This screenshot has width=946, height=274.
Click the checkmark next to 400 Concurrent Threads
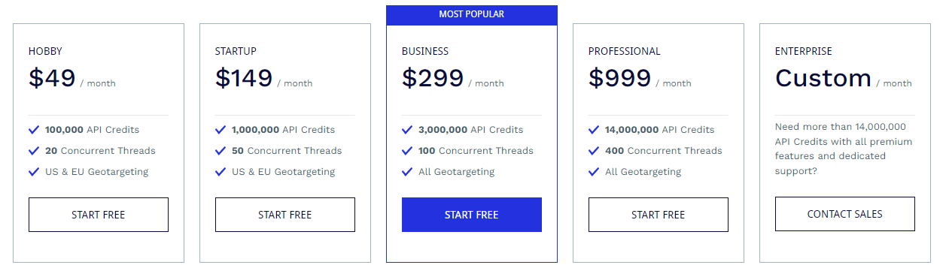tap(594, 151)
